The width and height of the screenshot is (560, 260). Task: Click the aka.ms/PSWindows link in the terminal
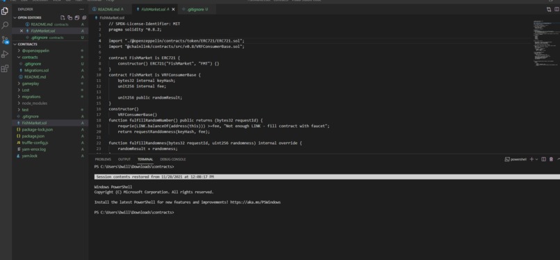pos(256,202)
